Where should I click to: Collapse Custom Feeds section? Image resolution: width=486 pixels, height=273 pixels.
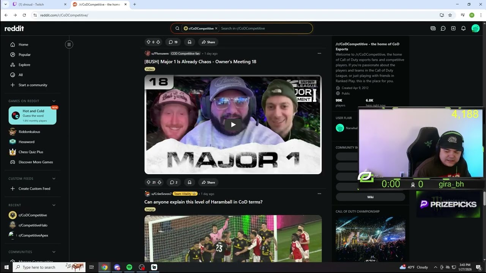click(54, 179)
